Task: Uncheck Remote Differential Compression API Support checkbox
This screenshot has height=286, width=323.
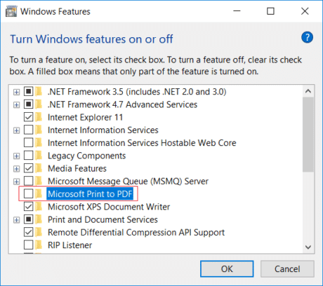Action: pos(28,232)
